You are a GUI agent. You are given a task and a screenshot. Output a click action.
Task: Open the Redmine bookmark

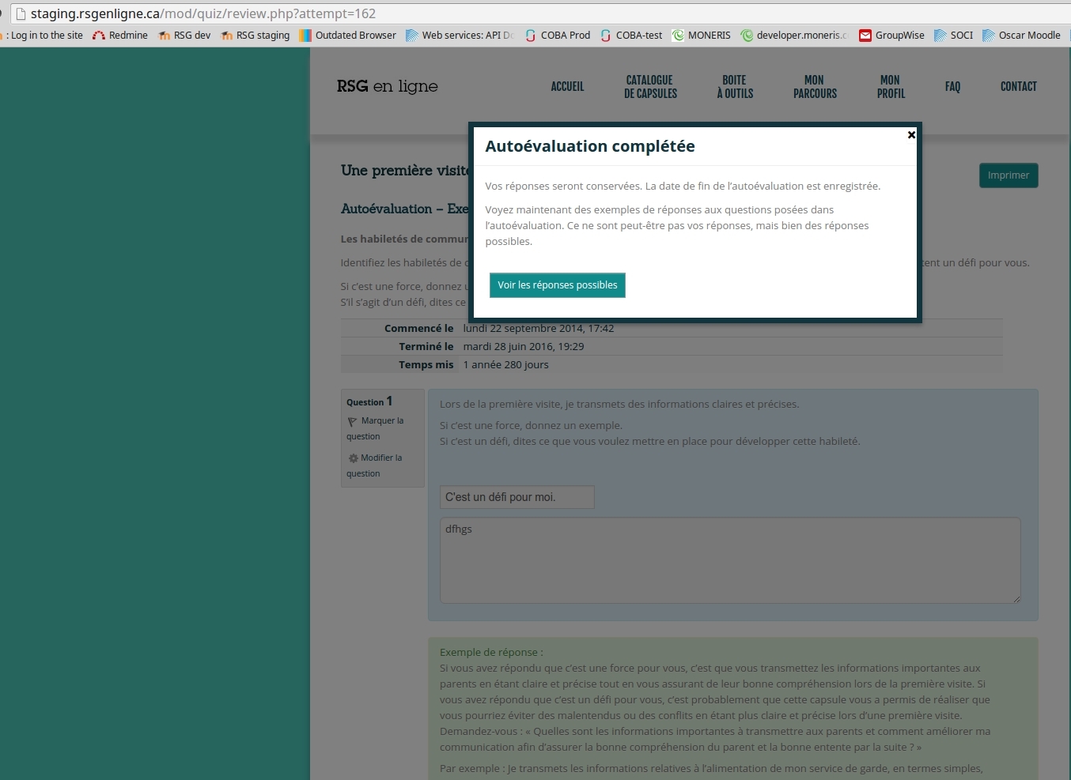(120, 36)
